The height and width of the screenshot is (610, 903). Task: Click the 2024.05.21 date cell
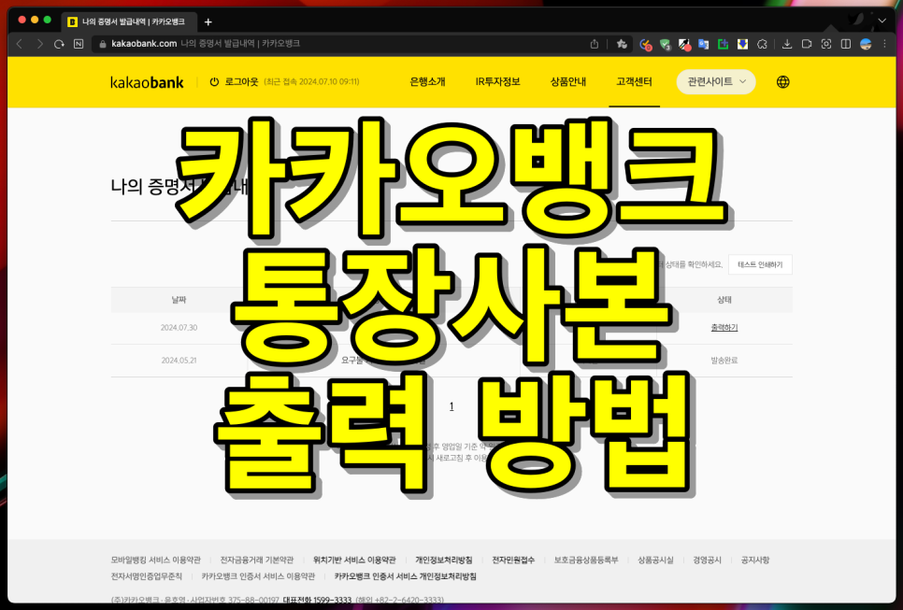coord(179,361)
